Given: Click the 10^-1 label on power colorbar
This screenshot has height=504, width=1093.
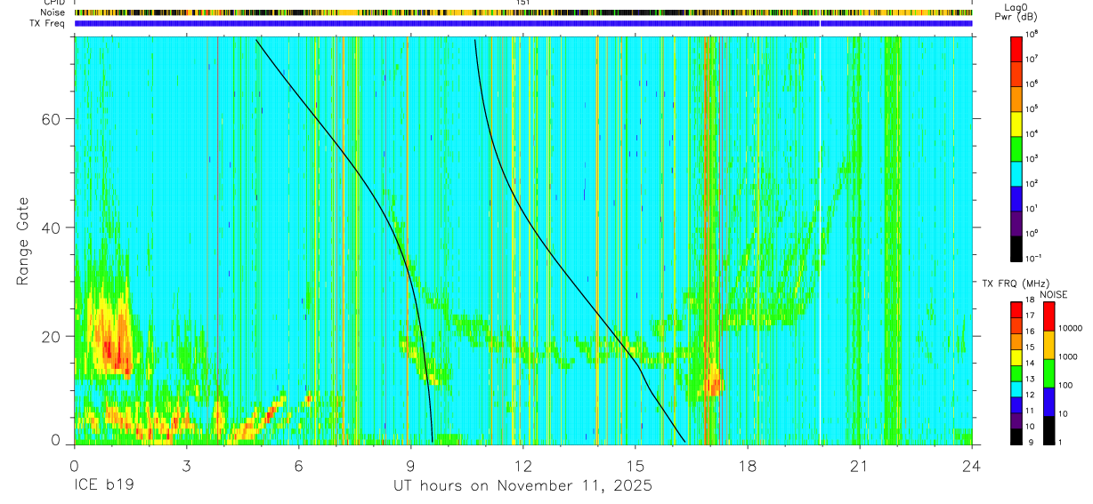Looking at the screenshot, I should coord(1032,258).
